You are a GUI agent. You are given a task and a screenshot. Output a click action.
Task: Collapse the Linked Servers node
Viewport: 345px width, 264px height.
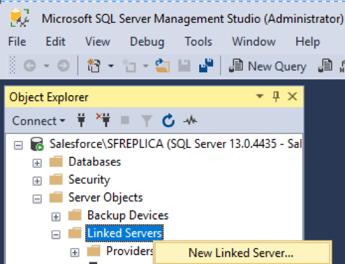pyautogui.click(x=56, y=235)
